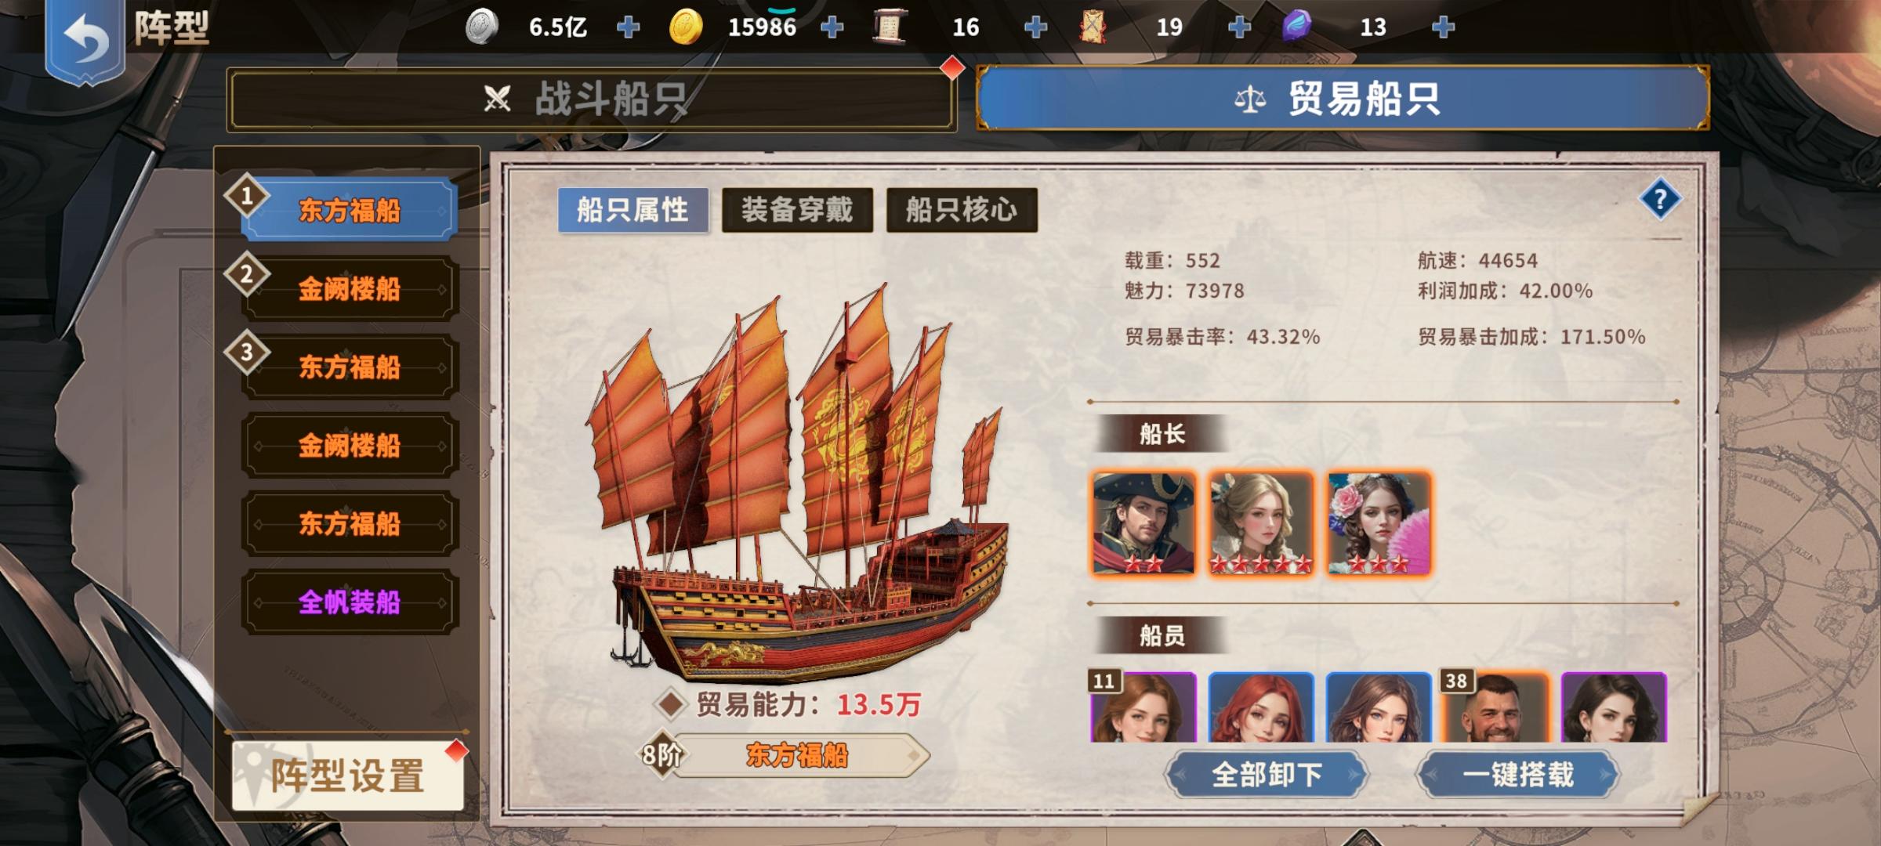
Task: Select slot 2 金阙楼船 ship
Action: (x=350, y=289)
